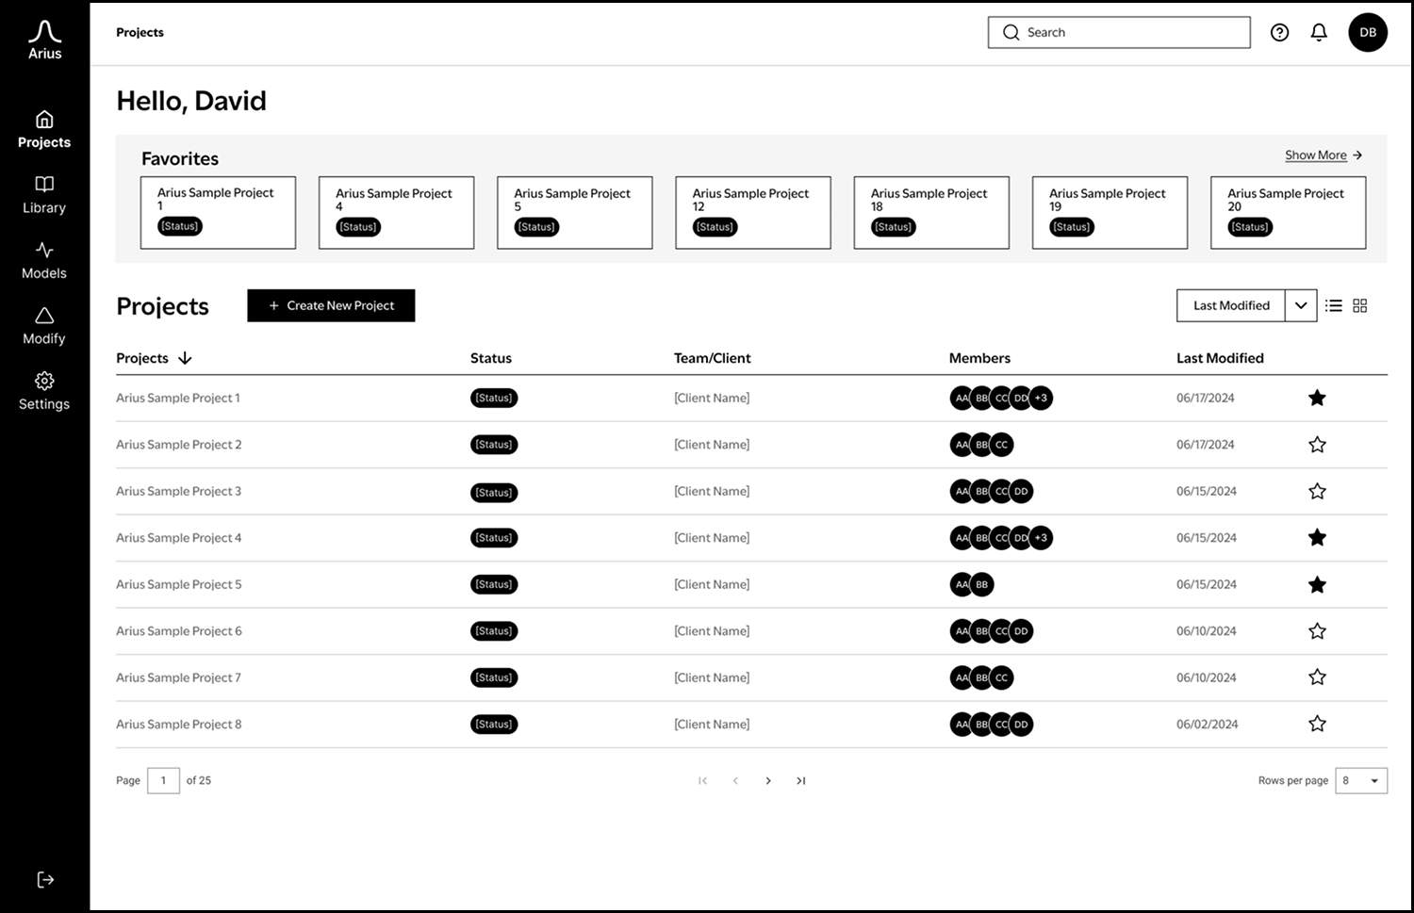Open favorite card Arius Sample Project 19
Image resolution: width=1414 pixels, height=913 pixels.
point(1110,213)
